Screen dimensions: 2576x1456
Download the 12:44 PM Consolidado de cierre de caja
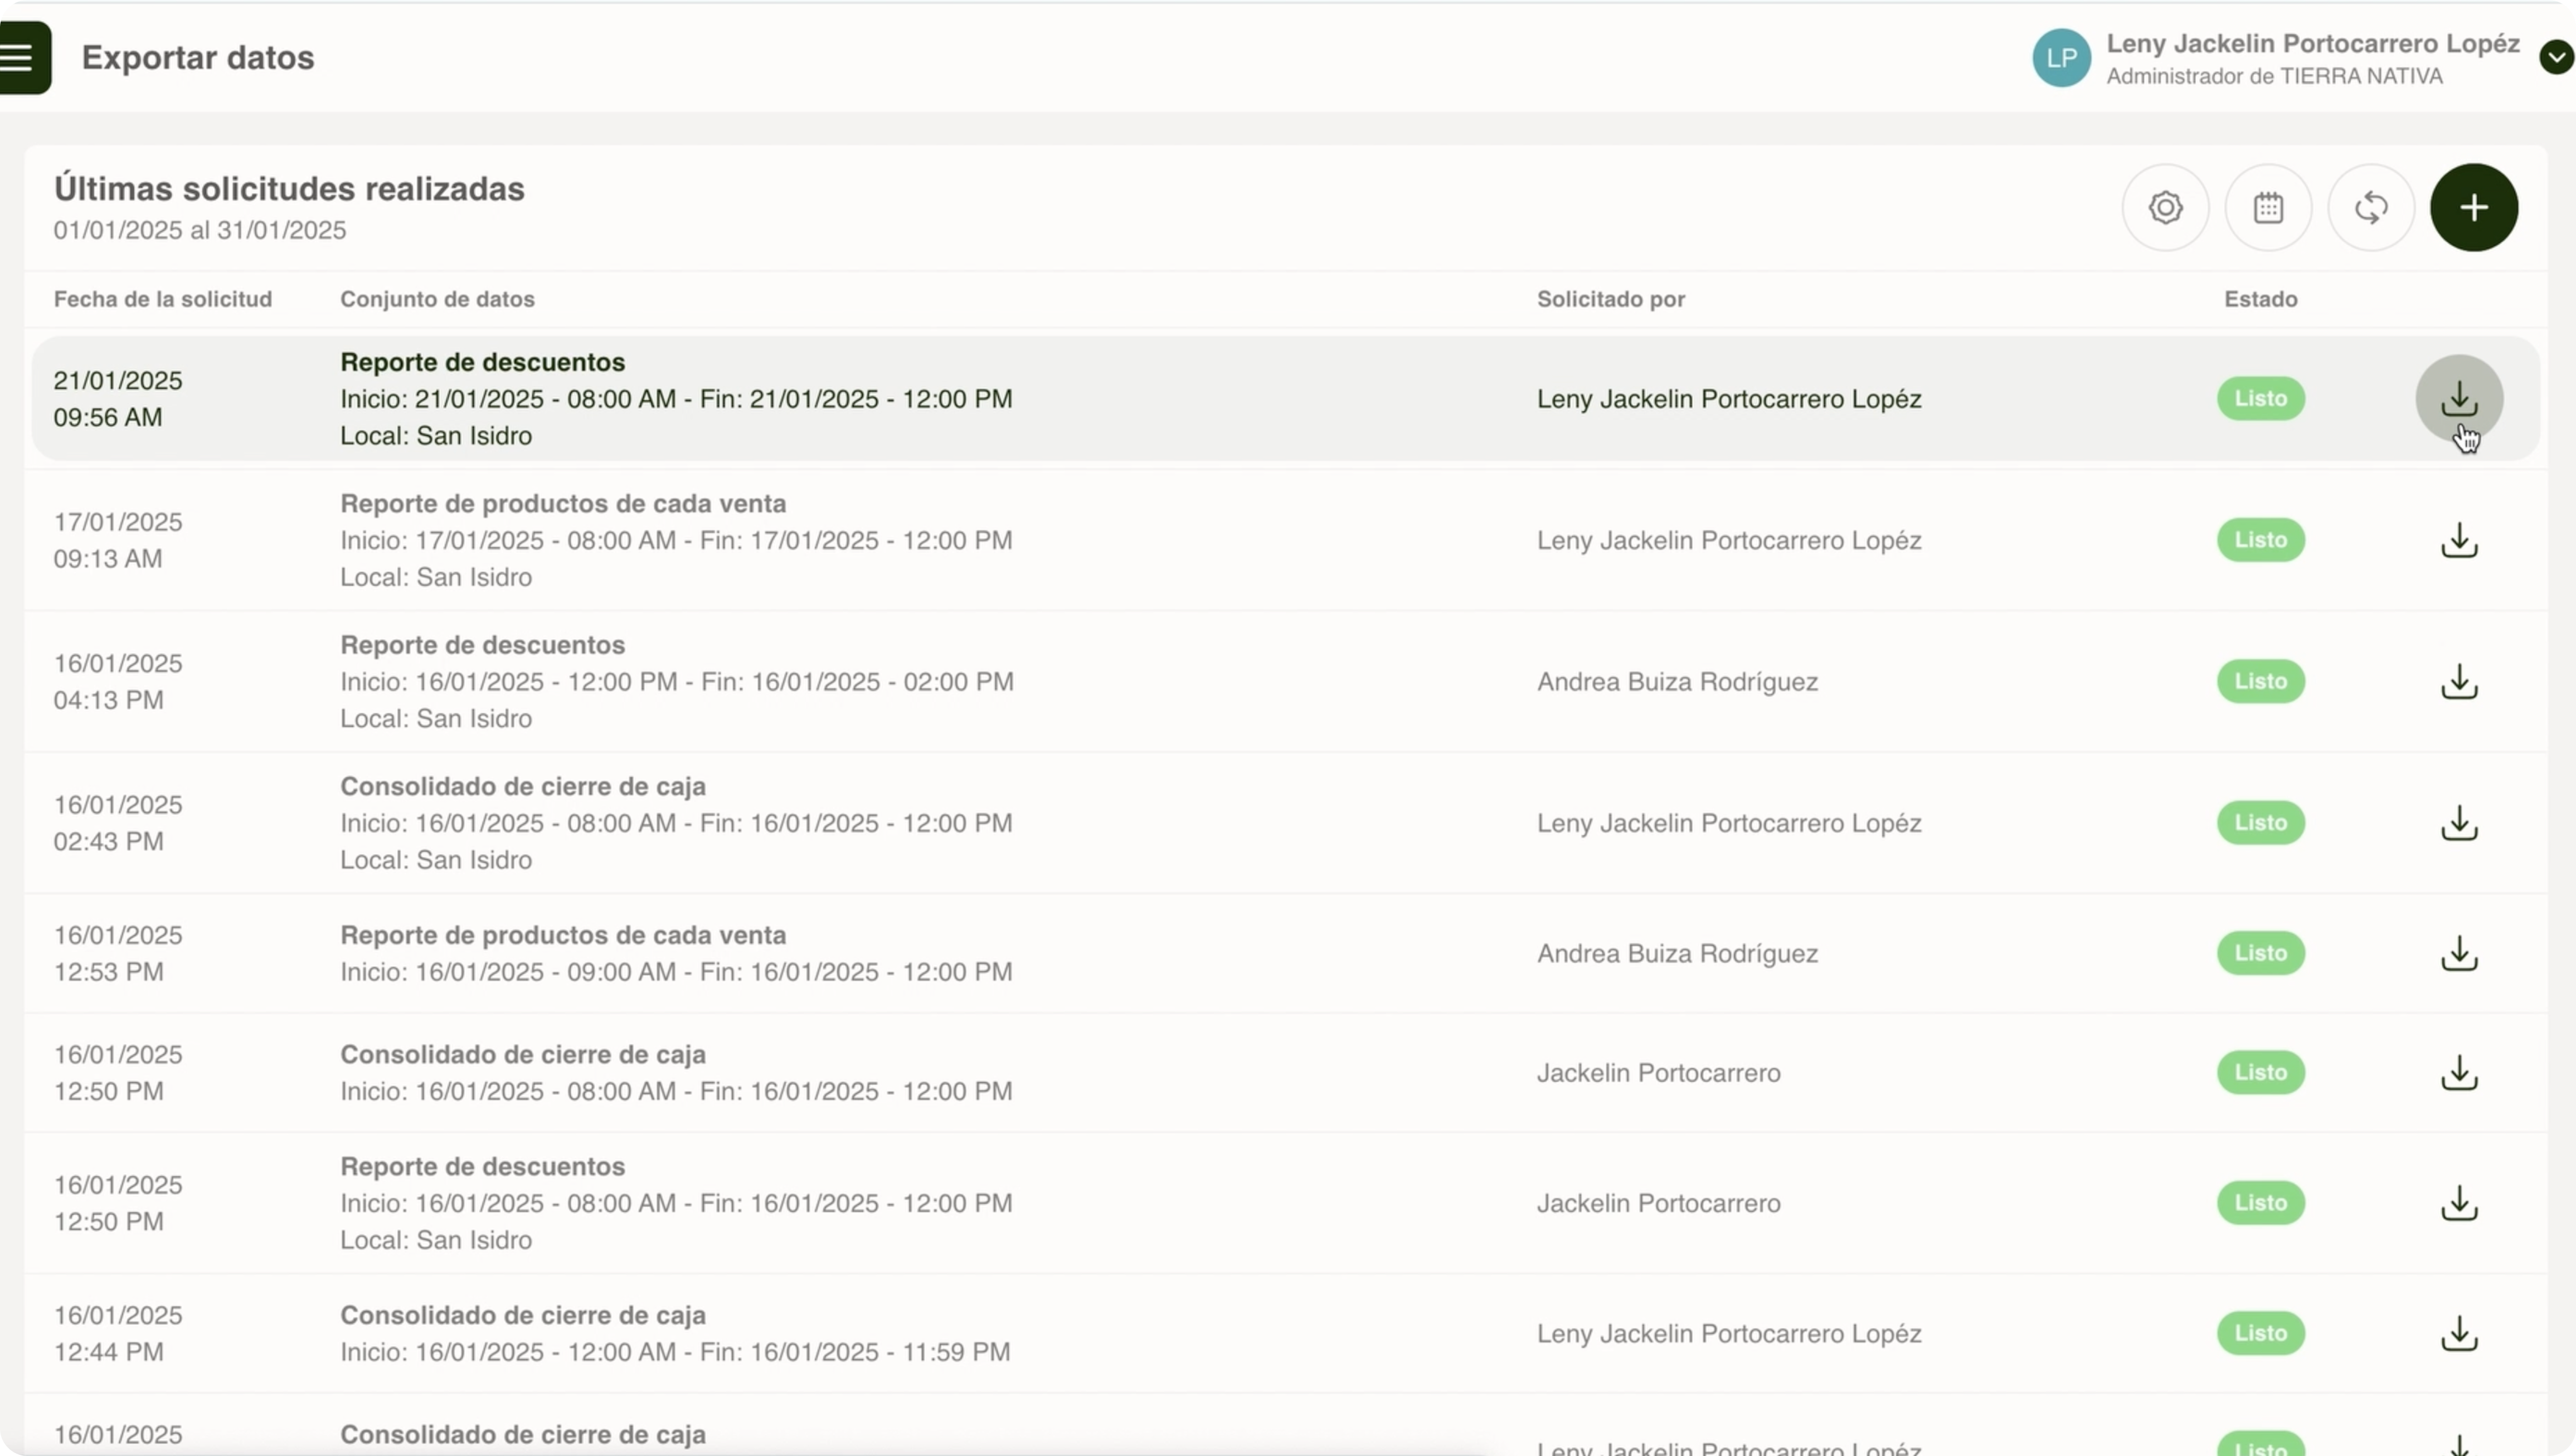(x=2459, y=1334)
